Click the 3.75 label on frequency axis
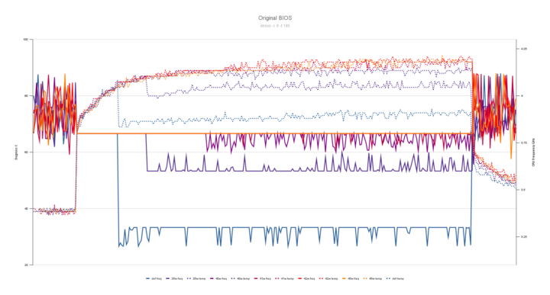Viewport: 550px width, 295px height. [x=524, y=143]
